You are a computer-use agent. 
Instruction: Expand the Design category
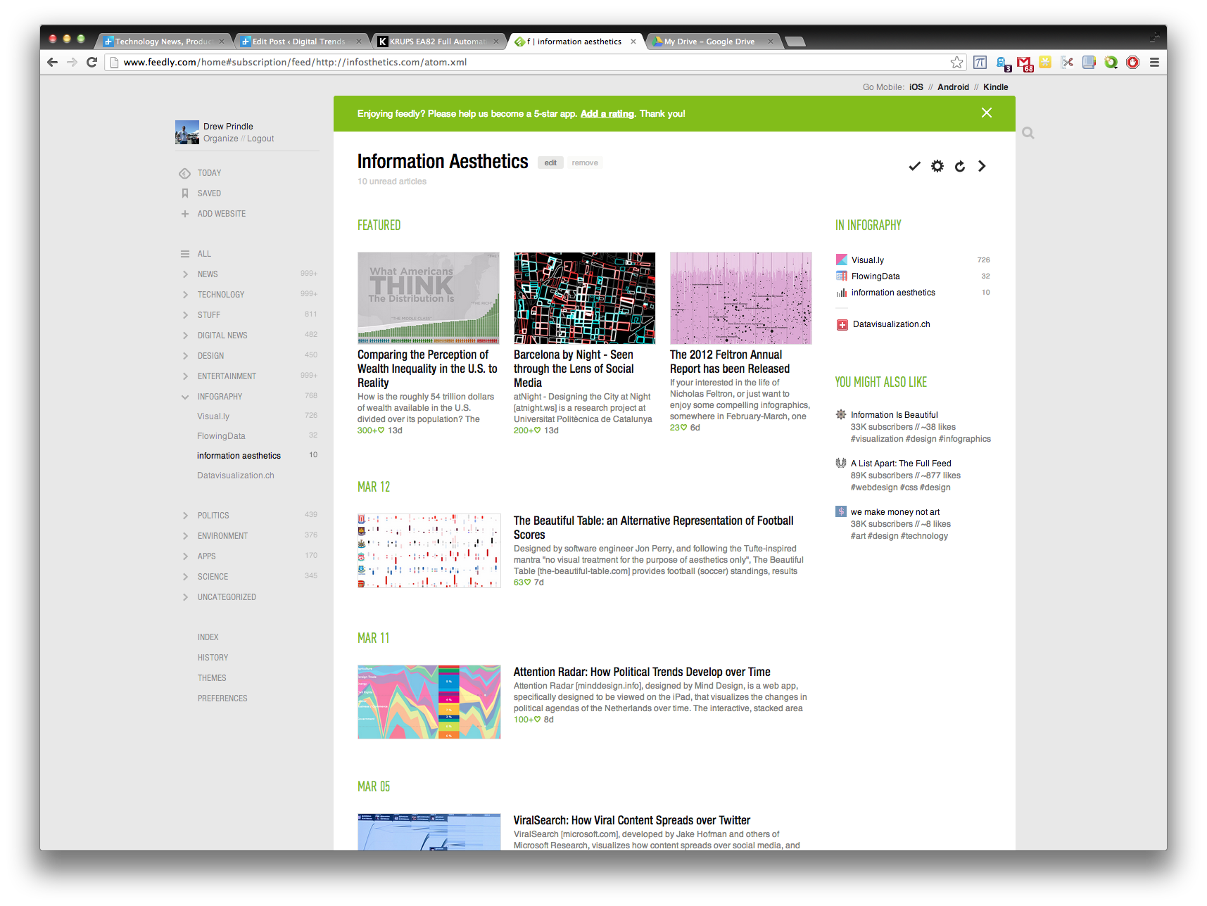(185, 356)
